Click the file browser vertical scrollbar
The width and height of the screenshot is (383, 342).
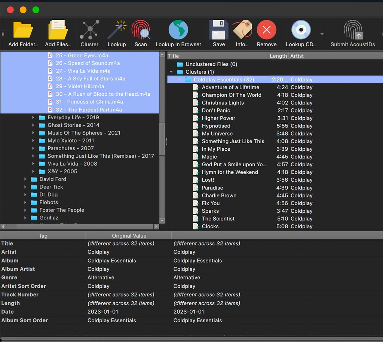click(162, 139)
